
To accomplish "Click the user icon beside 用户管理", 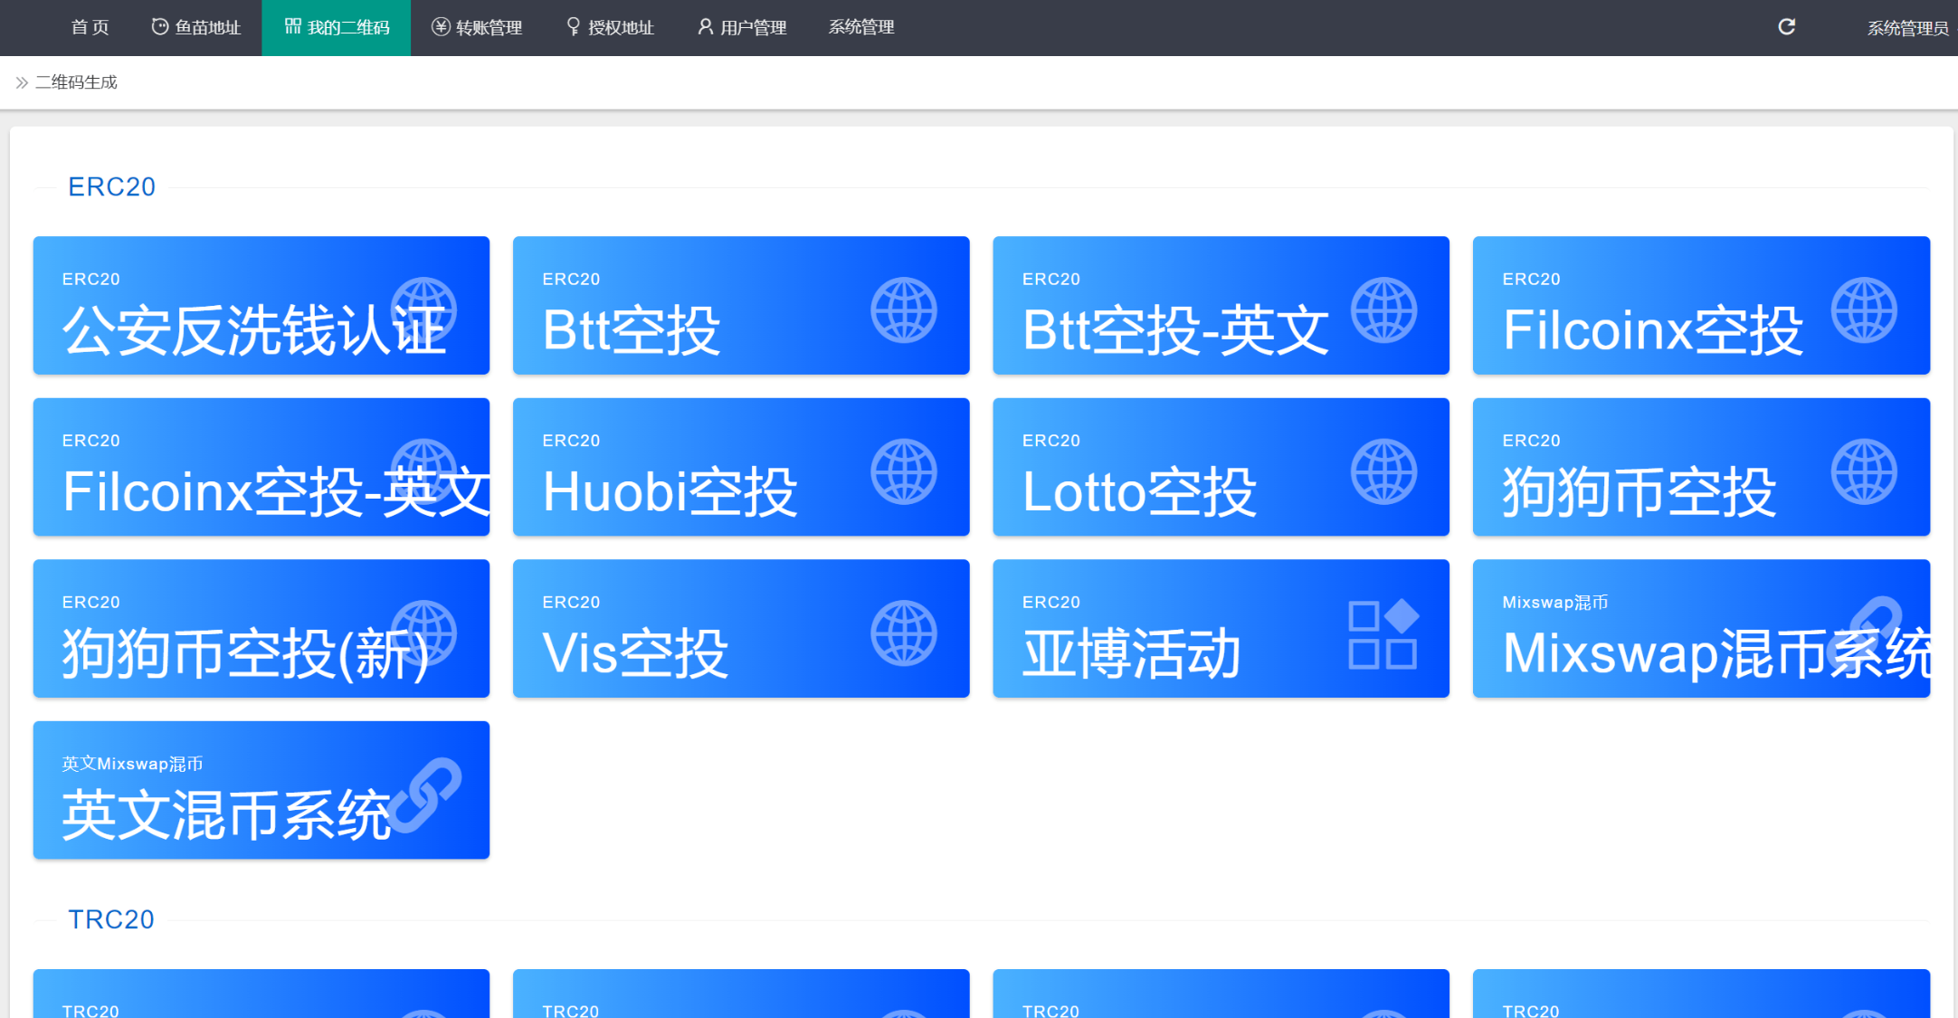I will (x=706, y=27).
